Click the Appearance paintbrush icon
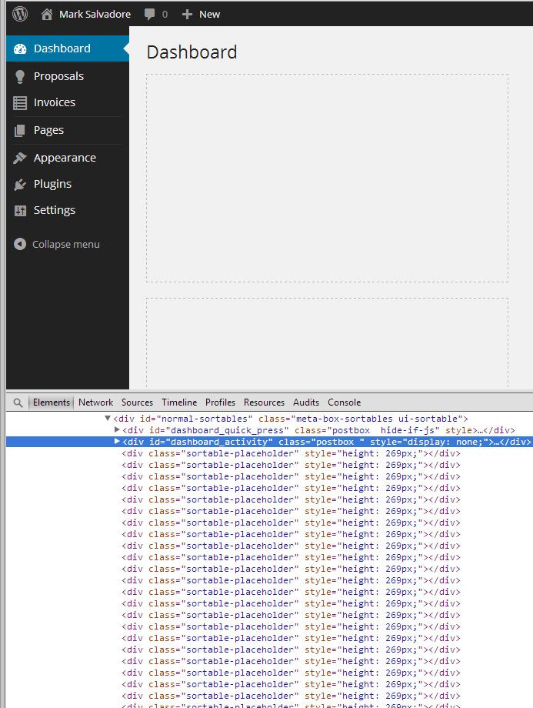Image resolution: width=533 pixels, height=708 pixels. coord(20,158)
